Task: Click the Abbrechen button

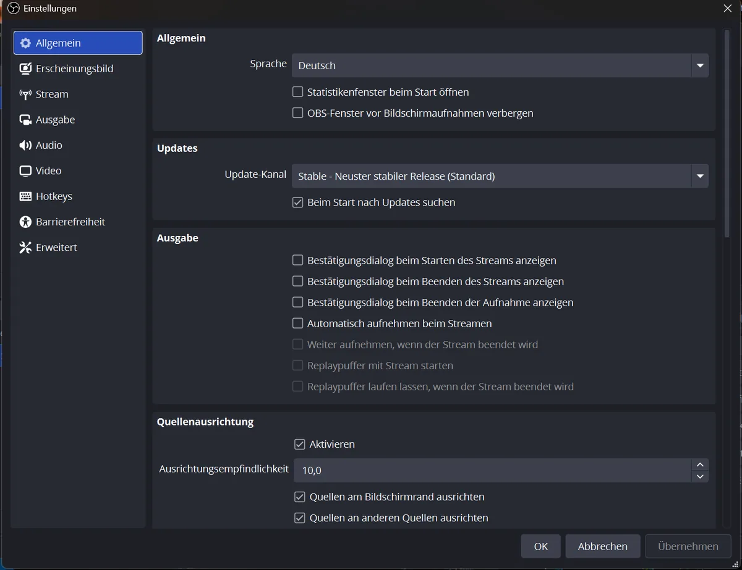Action: point(603,547)
